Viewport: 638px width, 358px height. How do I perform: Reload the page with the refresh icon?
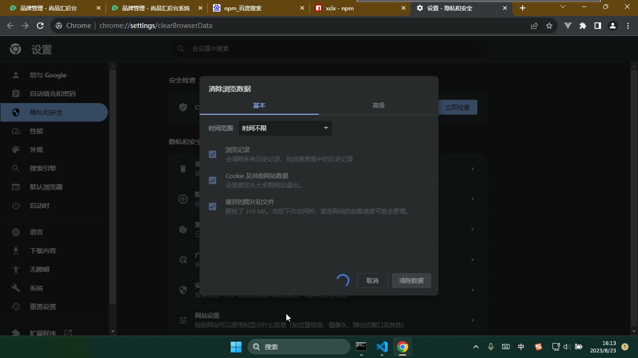[40, 26]
